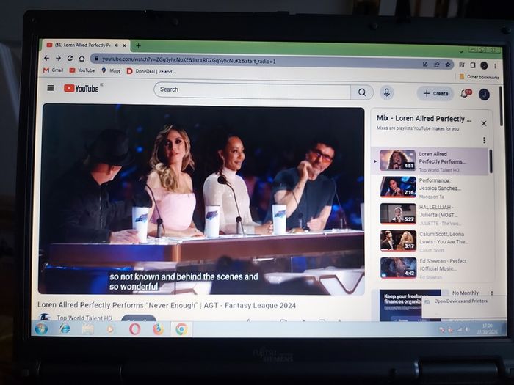Click Open Devices and Printers

(460, 301)
